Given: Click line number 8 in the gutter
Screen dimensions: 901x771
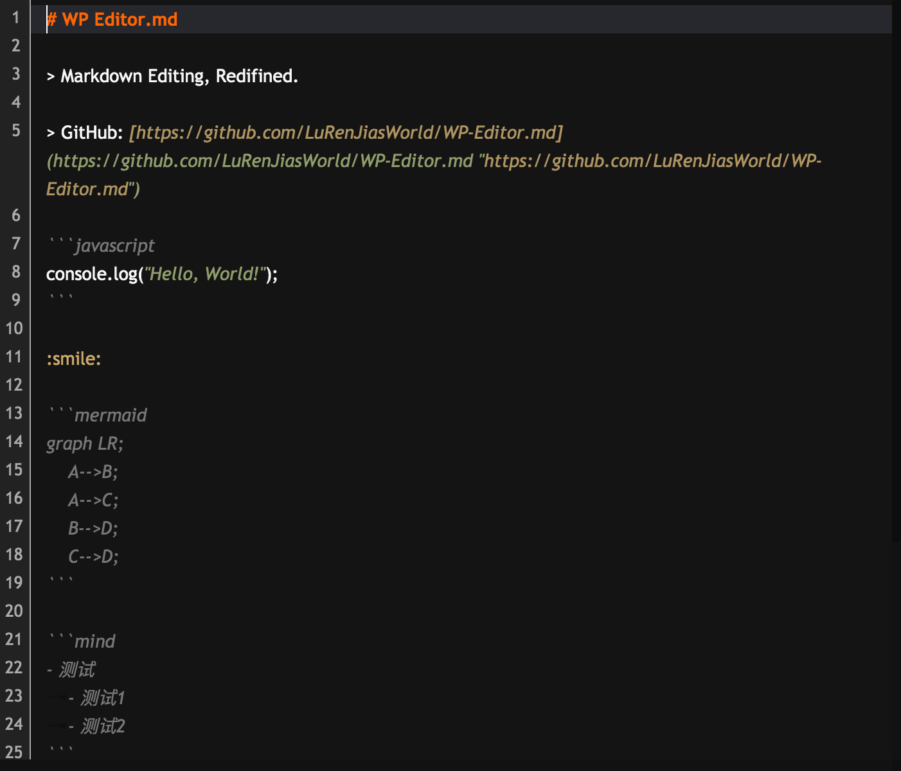Looking at the screenshot, I should tap(16, 272).
